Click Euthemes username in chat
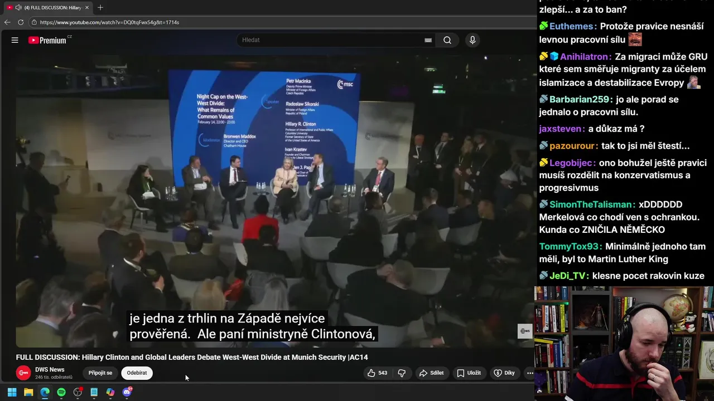This screenshot has height=401, width=714. click(x=571, y=27)
